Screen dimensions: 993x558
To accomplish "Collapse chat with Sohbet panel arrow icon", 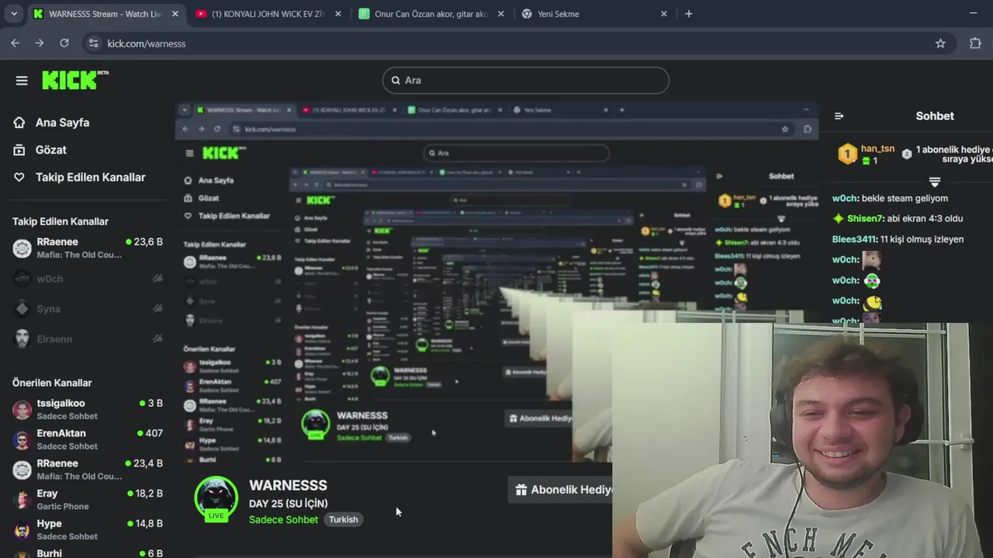I will pos(839,116).
